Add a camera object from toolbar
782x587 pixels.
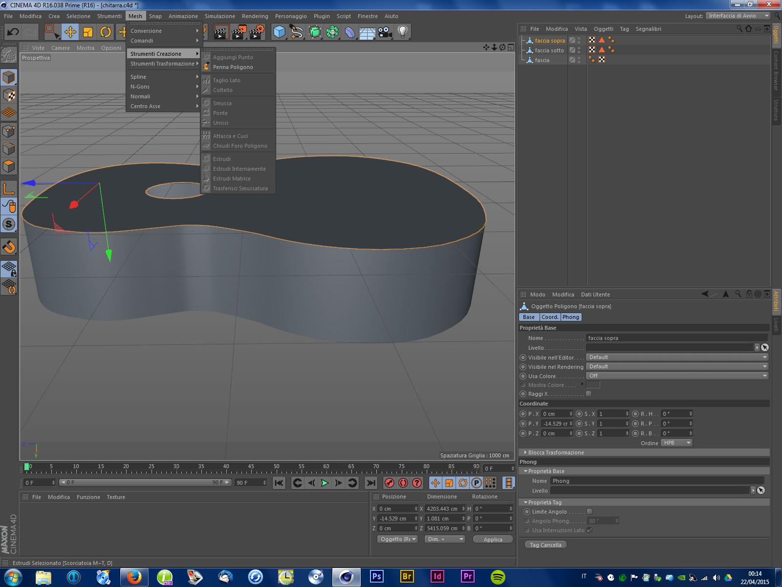(x=385, y=32)
